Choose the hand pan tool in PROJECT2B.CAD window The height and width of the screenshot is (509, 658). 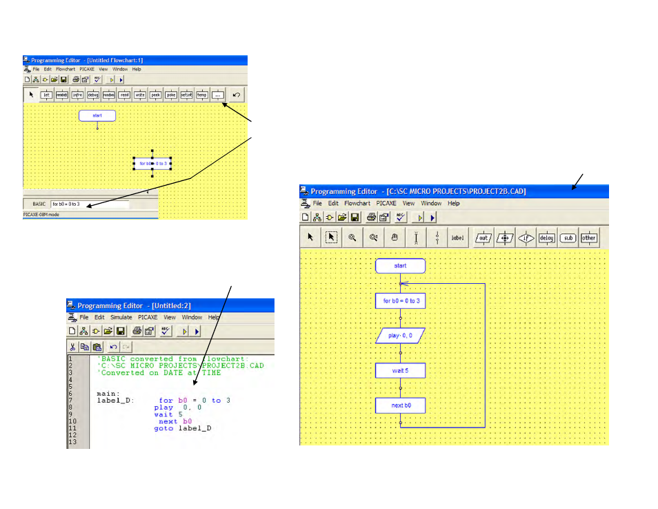tap(395, 238)
